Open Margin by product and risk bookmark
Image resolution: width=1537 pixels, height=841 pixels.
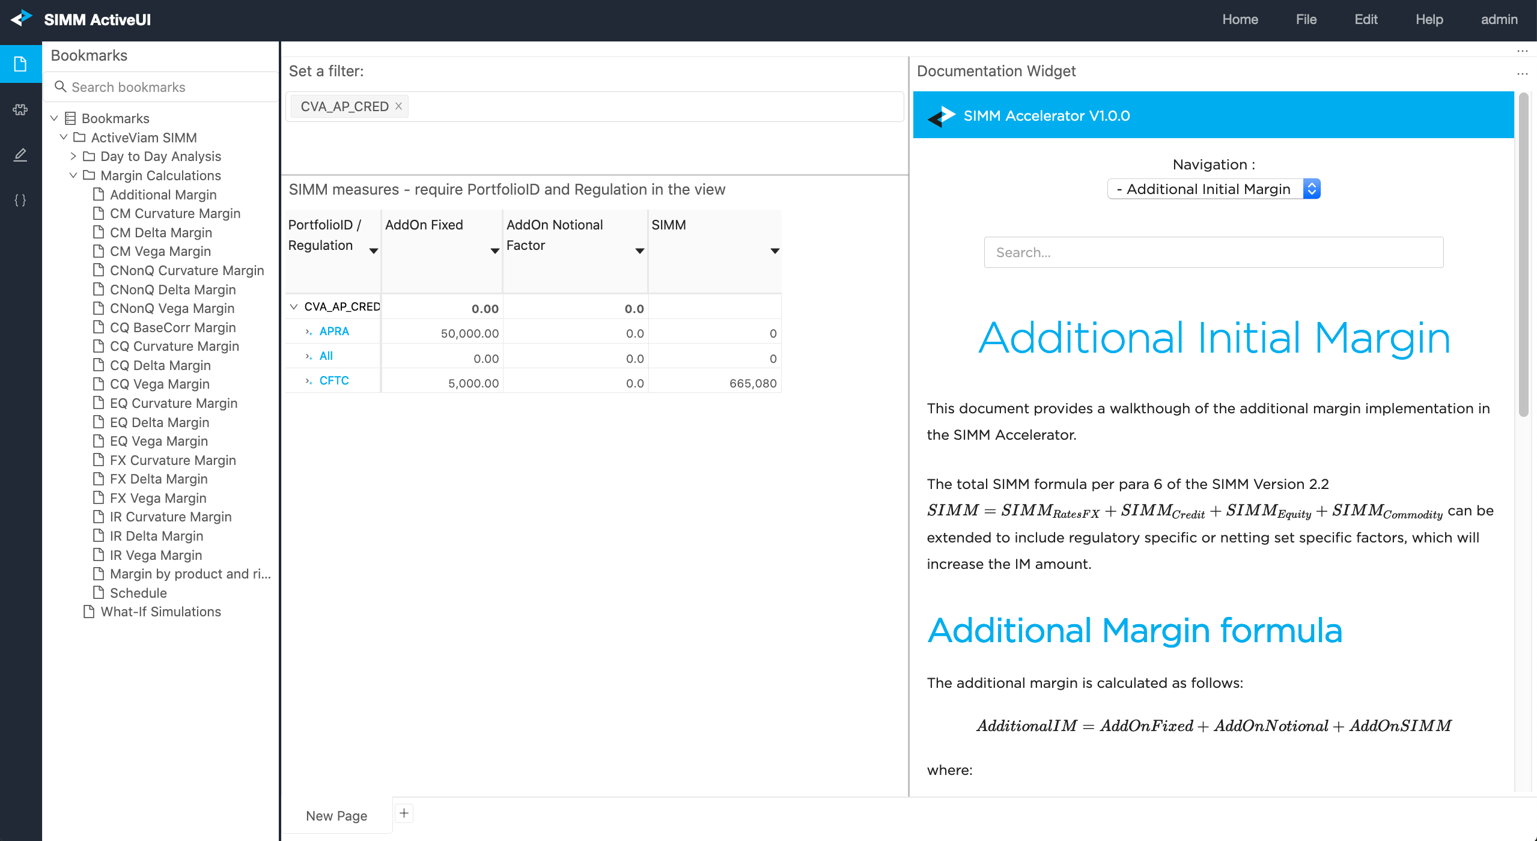190,574
